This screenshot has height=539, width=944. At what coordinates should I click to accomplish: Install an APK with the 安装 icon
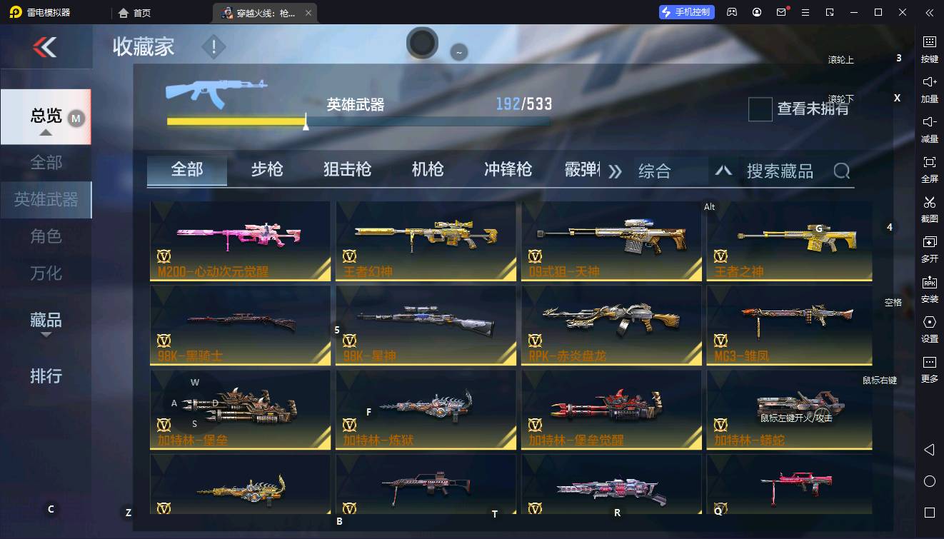[x=930, y=288]
